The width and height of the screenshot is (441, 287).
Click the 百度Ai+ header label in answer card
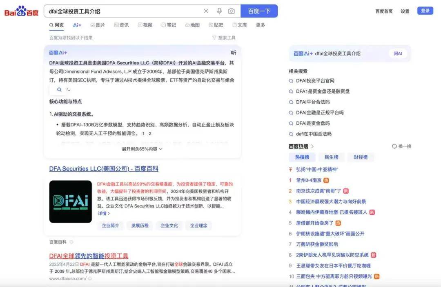click(x=58, y=53)
